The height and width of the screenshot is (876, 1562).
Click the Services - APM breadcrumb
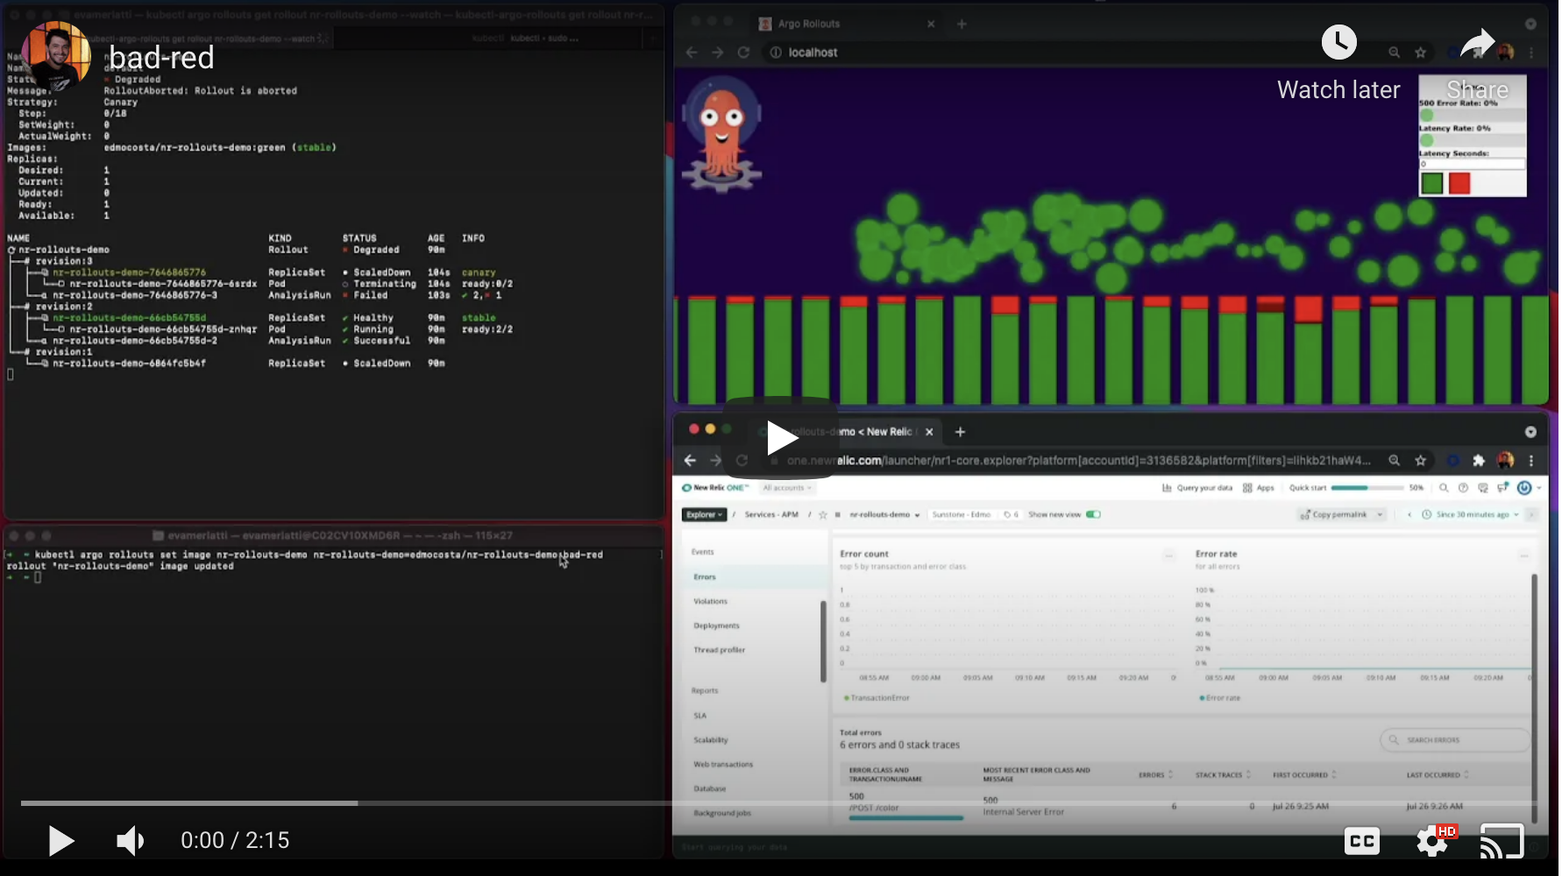point(771,515)
